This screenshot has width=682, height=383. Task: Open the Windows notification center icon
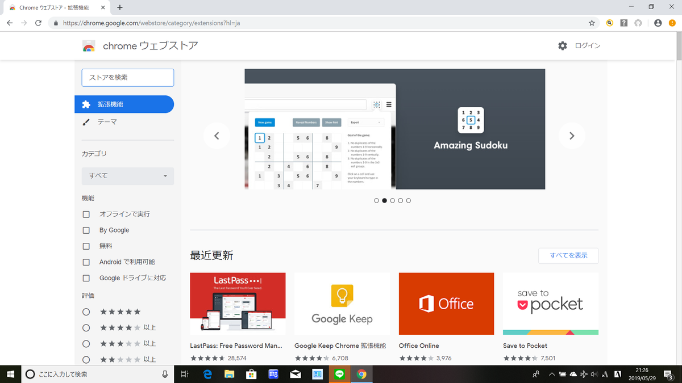click(x=668, y=374)
